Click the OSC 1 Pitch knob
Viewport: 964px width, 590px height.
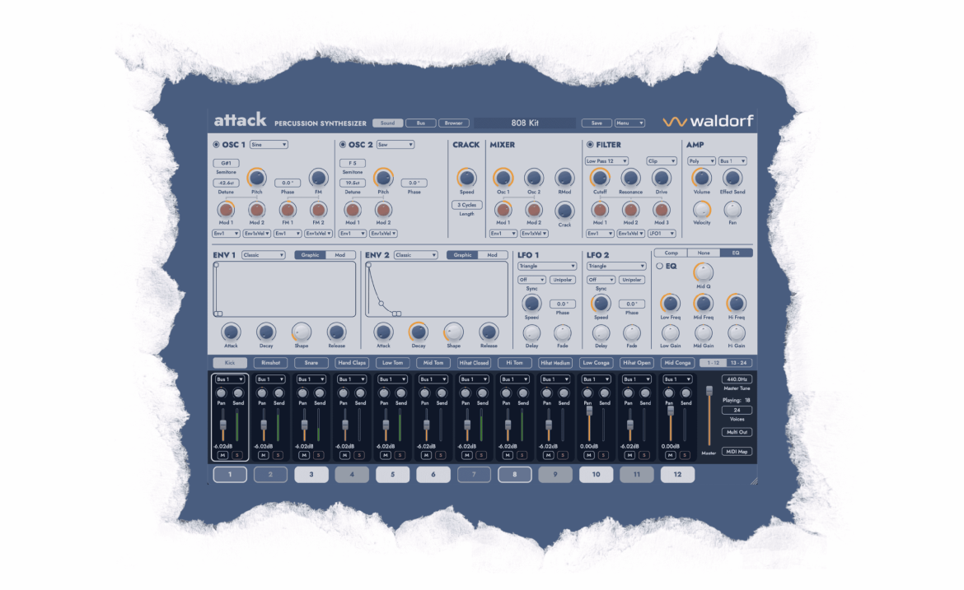click(257, 177)
